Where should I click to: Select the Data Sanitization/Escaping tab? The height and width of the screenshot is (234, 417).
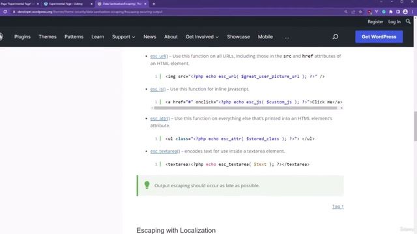tap(122, 4)
